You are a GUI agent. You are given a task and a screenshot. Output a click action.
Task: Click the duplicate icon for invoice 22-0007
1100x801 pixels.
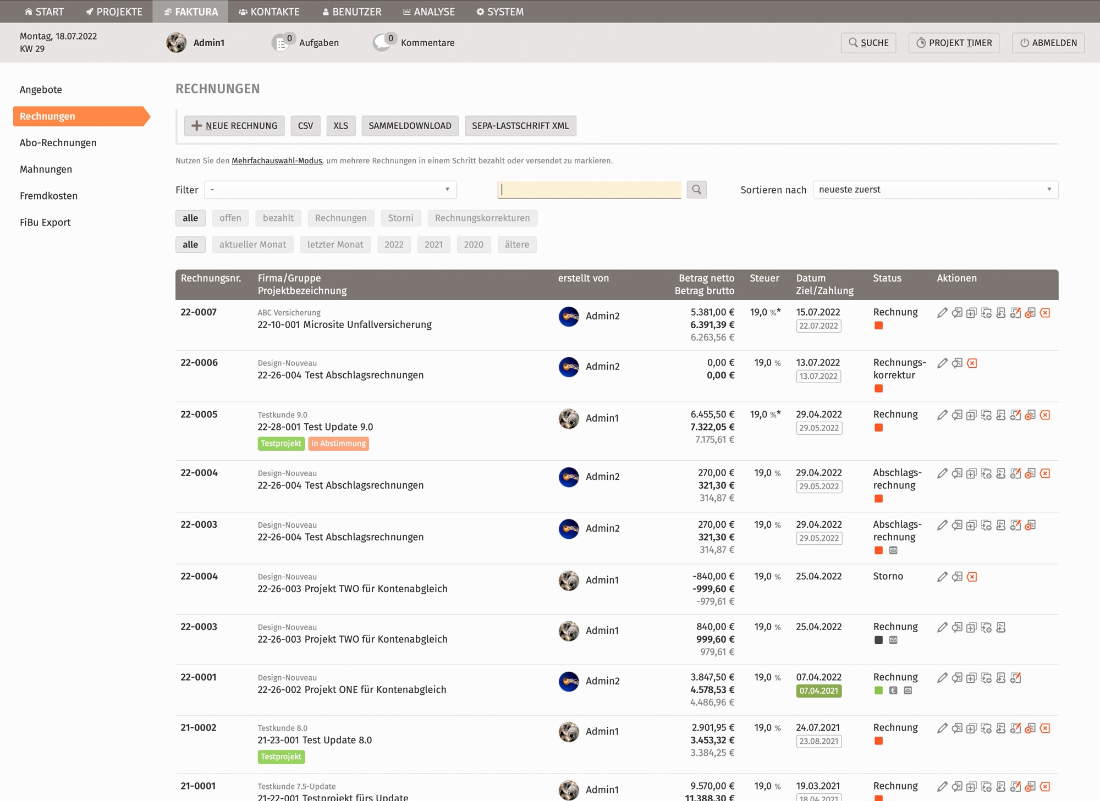coord(971,313)
